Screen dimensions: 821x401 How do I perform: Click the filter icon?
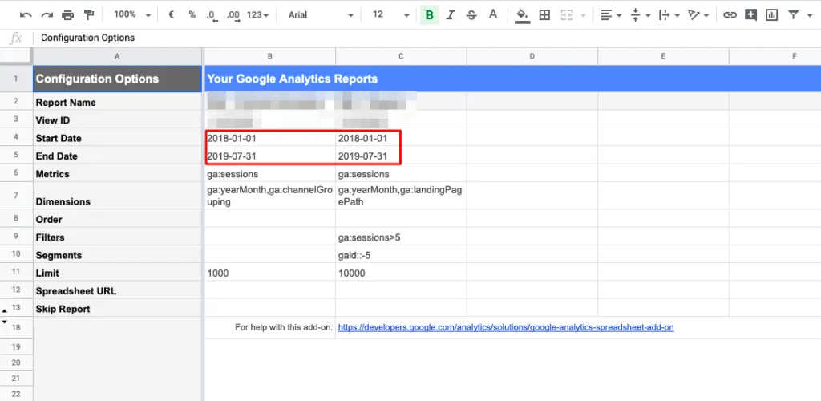point(794,15)
